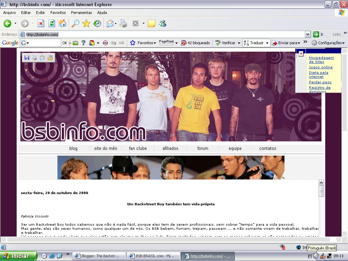The height and width of the screenshot is (261, 348).
Task: Open the Favoritos menu
Action: 58,13
